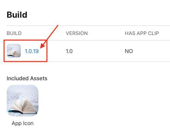Screen dimensions: 170x136
Task: Click the top edge of the red highlight box
Action: (26, 40)
